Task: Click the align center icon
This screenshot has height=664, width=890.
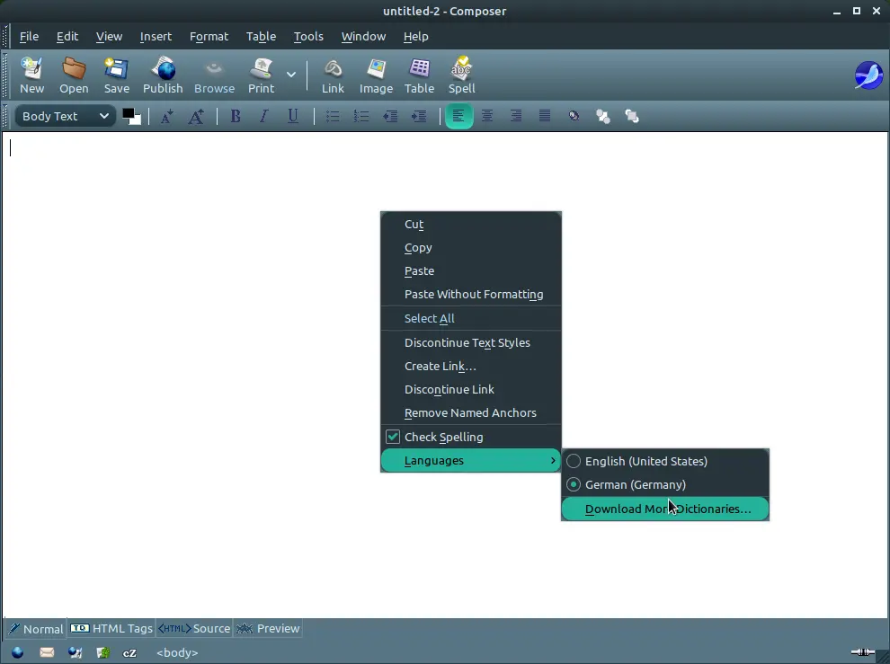Action: click(x=487, y=116)
